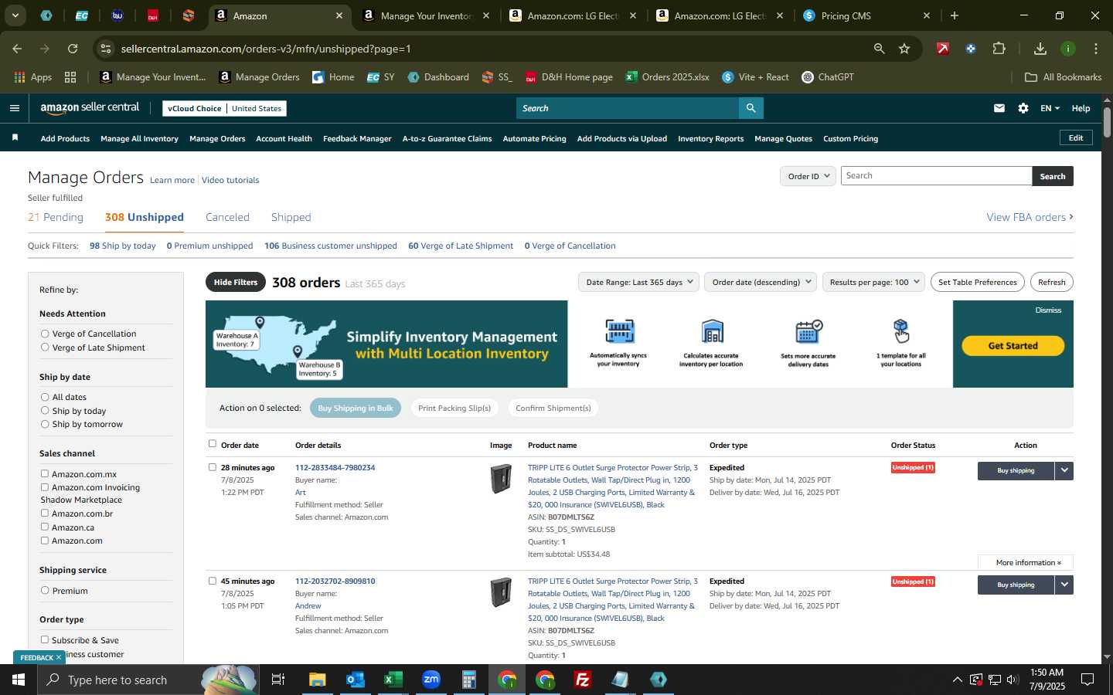The image size is (1113, 695).
Task: Open Account Health in navigation bar
Action: (x=284, y=139)
